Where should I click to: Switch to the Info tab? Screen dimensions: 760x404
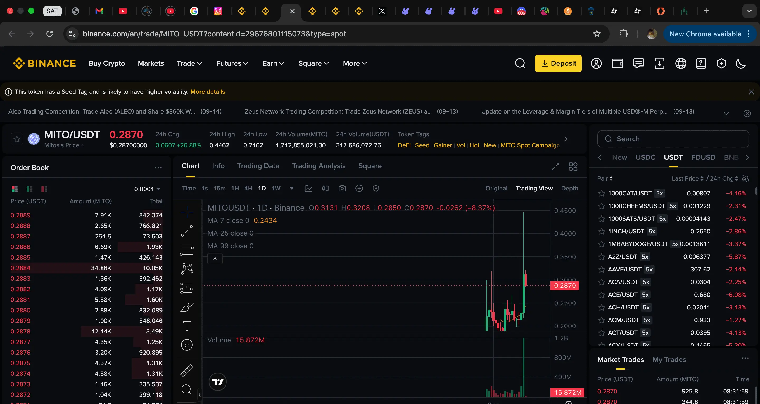(218, 166)
